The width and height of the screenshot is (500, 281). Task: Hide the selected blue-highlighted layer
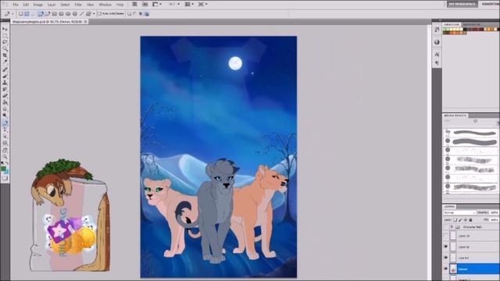446,269
